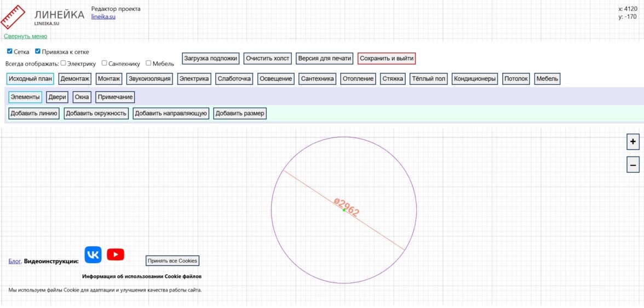
Task: Select the Сантехника tab
Action: (x=318, y=79)
